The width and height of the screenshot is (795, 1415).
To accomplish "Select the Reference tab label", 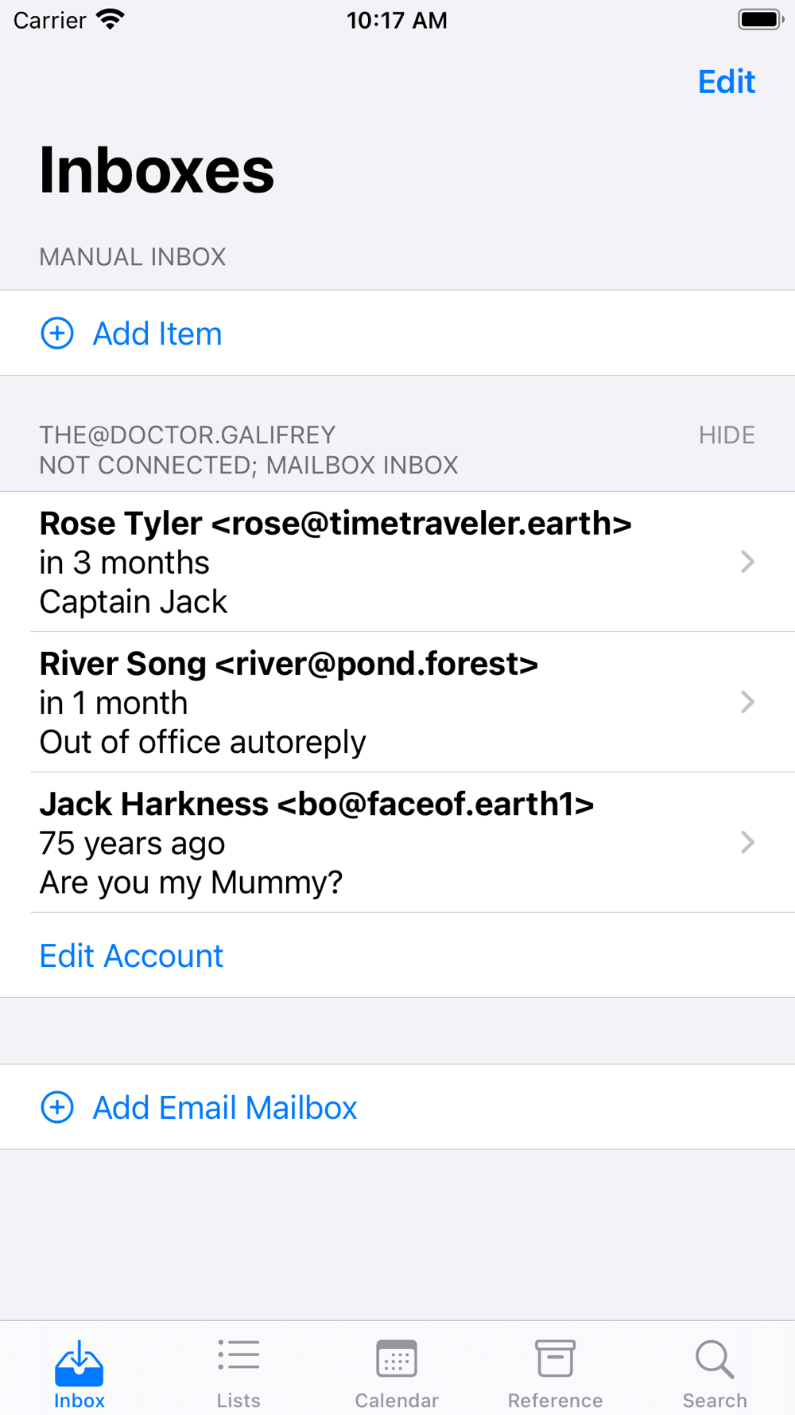I will (555, 1401).
